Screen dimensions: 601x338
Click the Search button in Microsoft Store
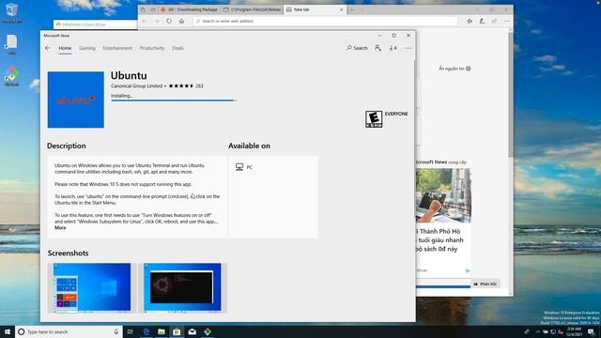[357, 48]
